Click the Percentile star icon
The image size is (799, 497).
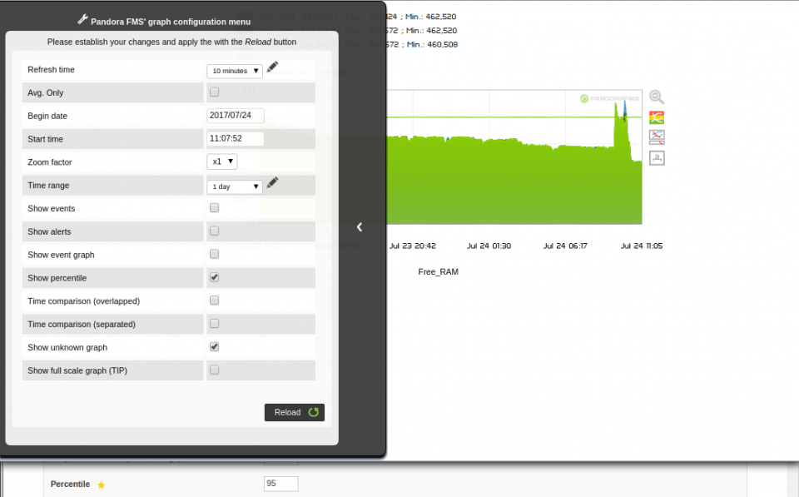tap(101, 485)
